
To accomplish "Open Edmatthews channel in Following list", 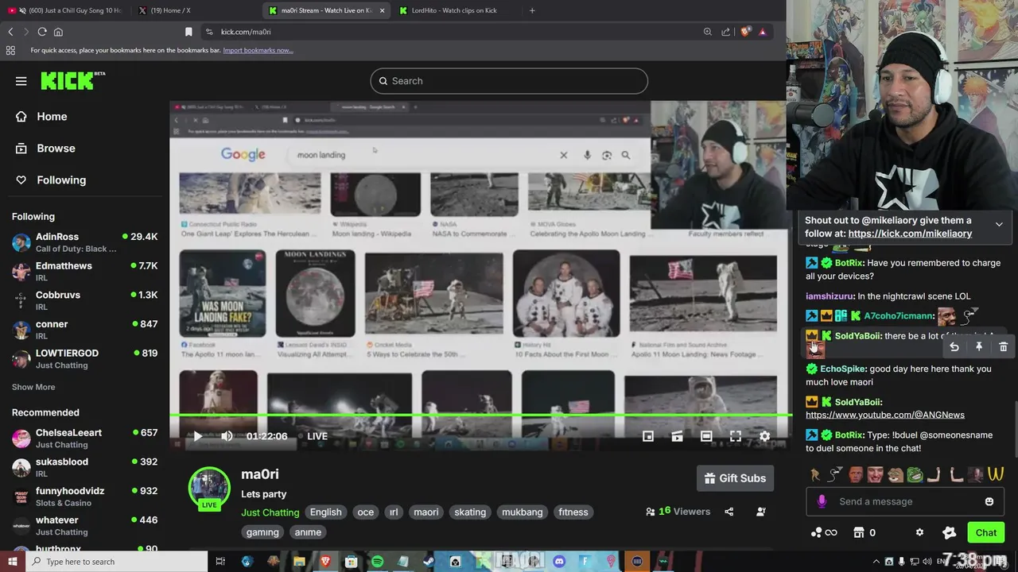I will click(84, 272).
